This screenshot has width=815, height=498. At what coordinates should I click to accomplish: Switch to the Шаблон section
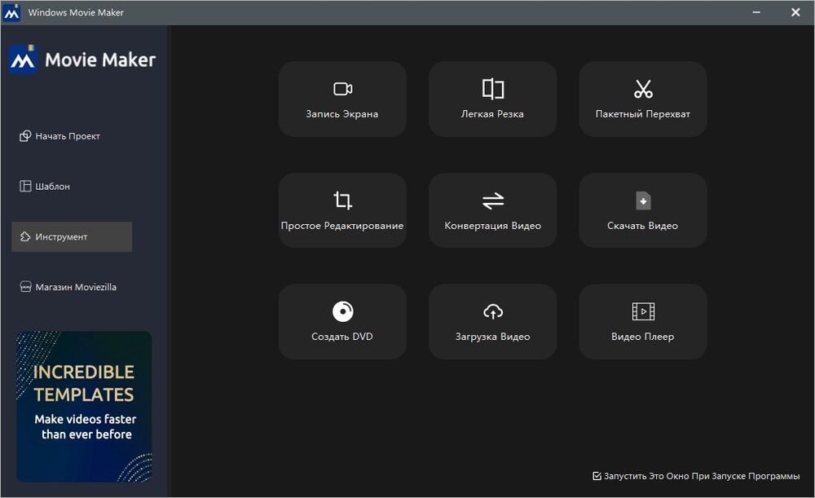53,187
